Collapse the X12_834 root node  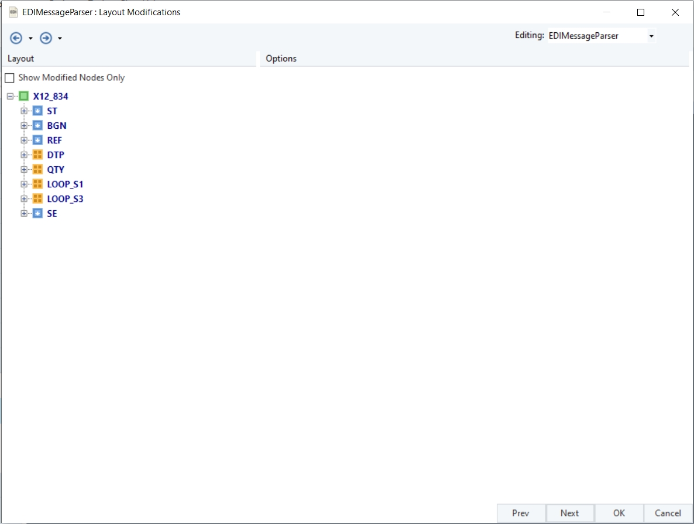pyautogui.click(x=10, y=96)
